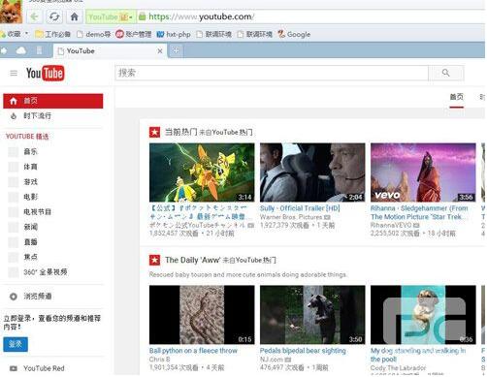Open The Daily 'Aww' section heading
This screenshot has width=487, height=377.
[x=193, y=260]
